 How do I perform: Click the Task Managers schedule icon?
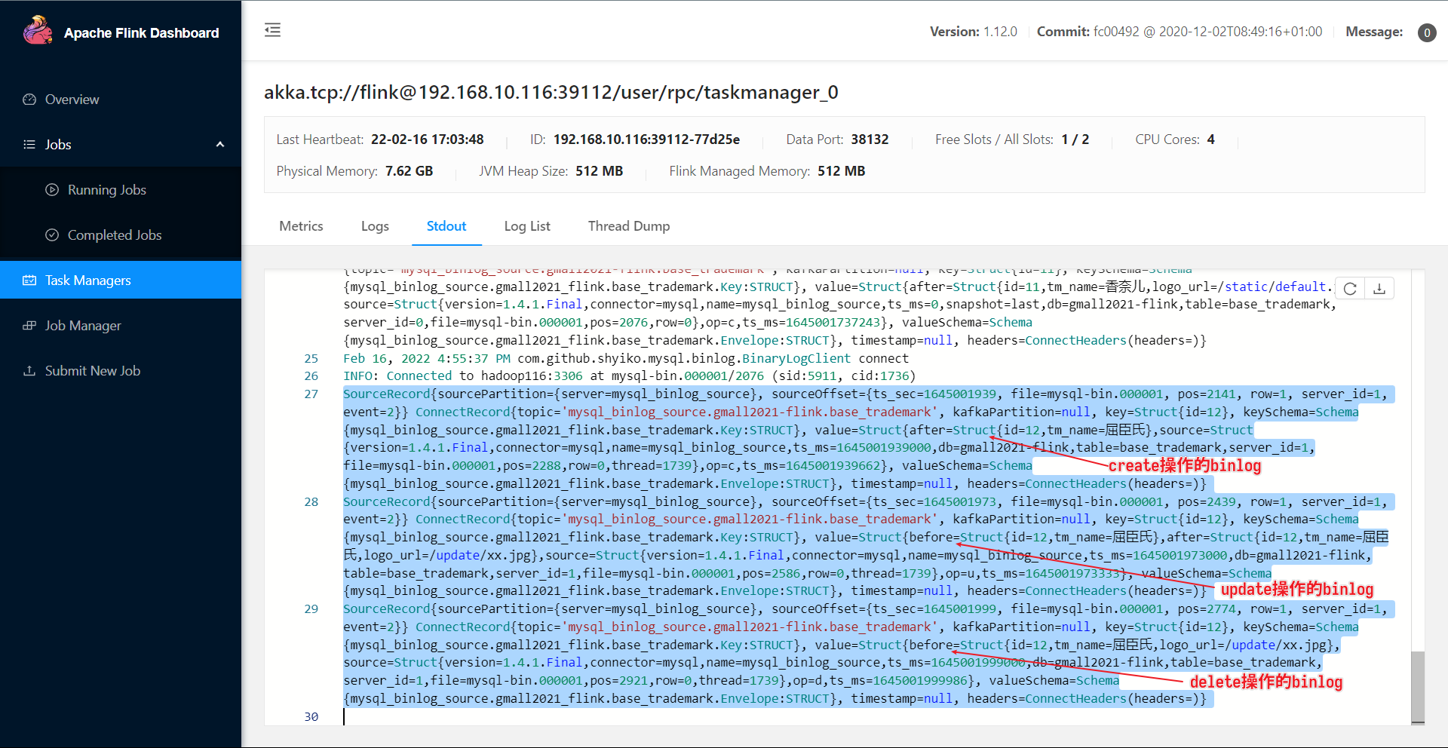tap(29, 280)
